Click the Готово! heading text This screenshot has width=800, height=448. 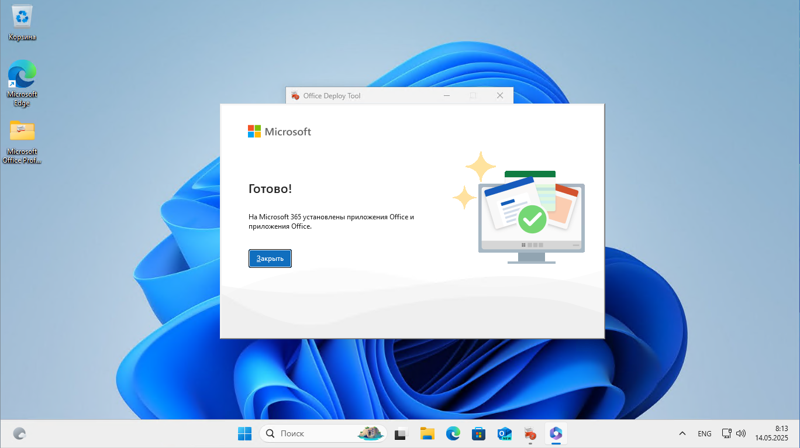coord(270,189)
